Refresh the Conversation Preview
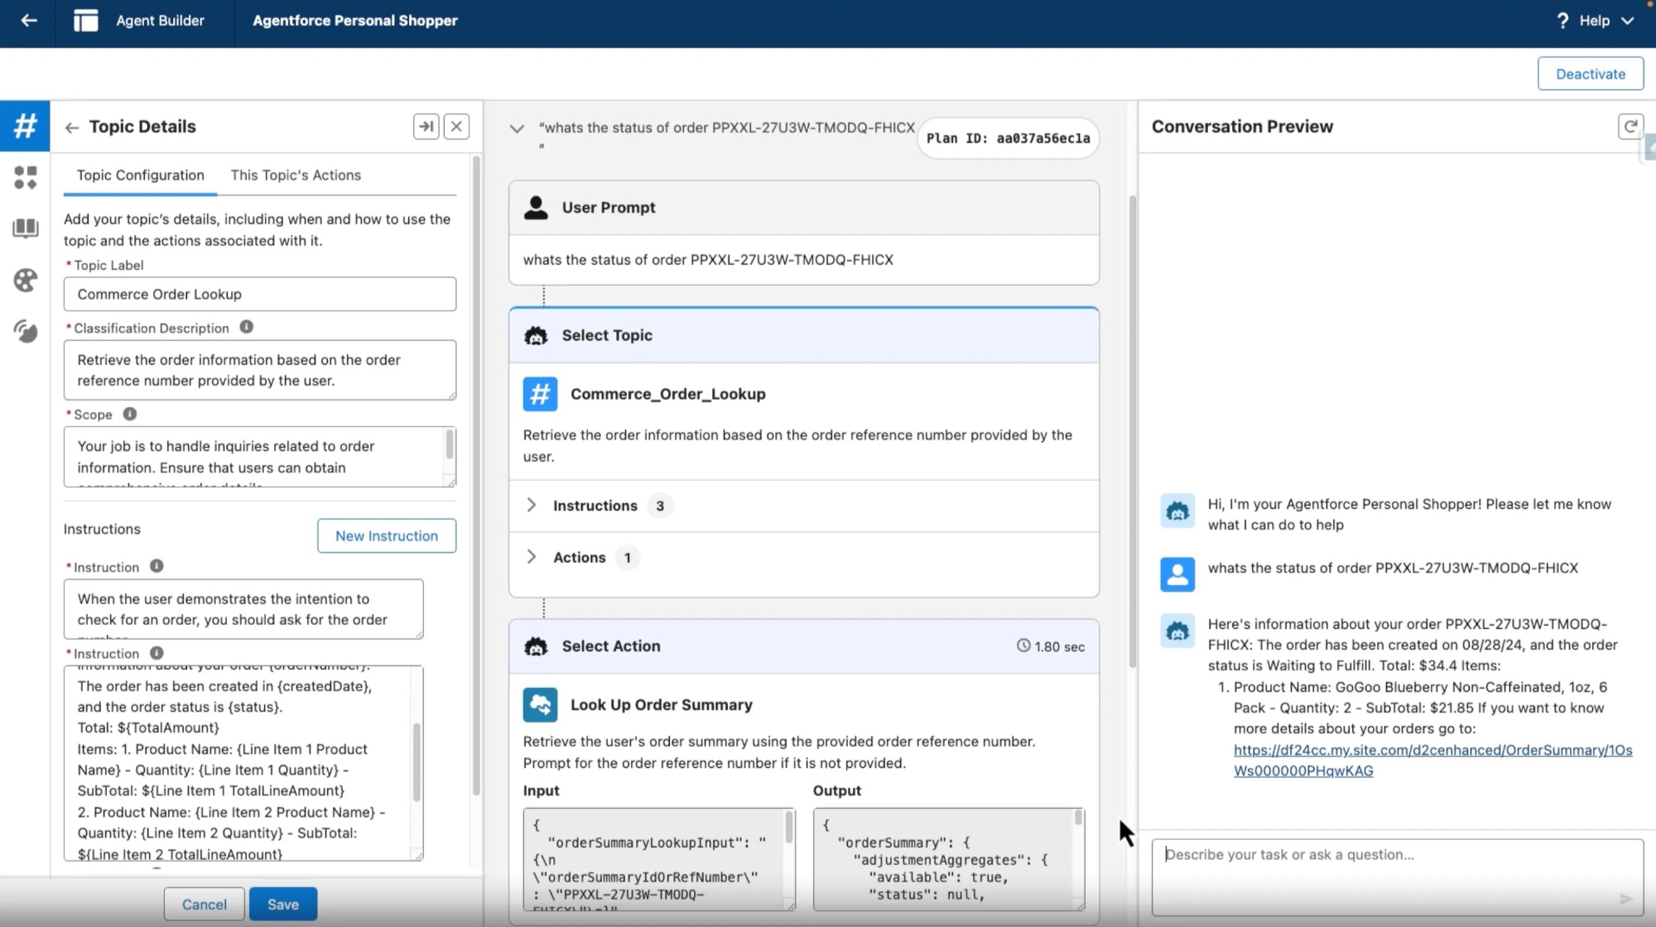The height and width of the screenshot is (927, 1656). click(1630, 127)
